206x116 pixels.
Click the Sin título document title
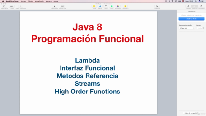(x=98, y=4)
